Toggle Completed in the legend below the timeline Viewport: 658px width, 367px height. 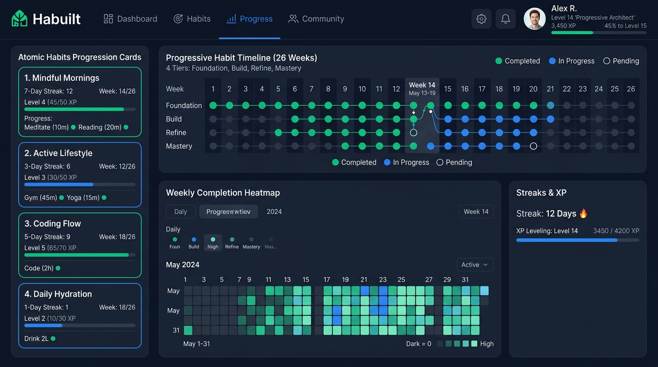tap(354, 162)
